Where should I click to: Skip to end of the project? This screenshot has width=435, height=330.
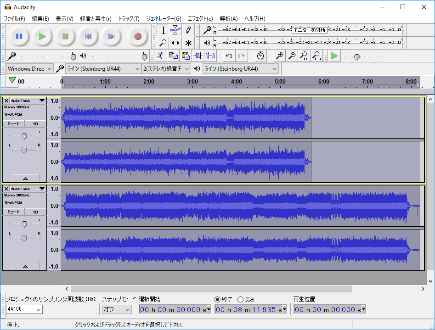pos(111,36)
